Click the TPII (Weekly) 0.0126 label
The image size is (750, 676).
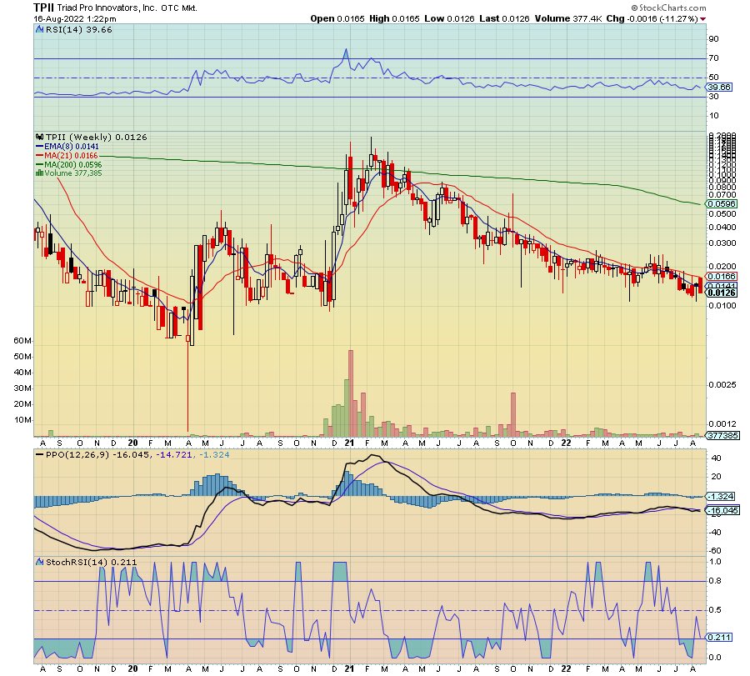[x=96, y=138]
